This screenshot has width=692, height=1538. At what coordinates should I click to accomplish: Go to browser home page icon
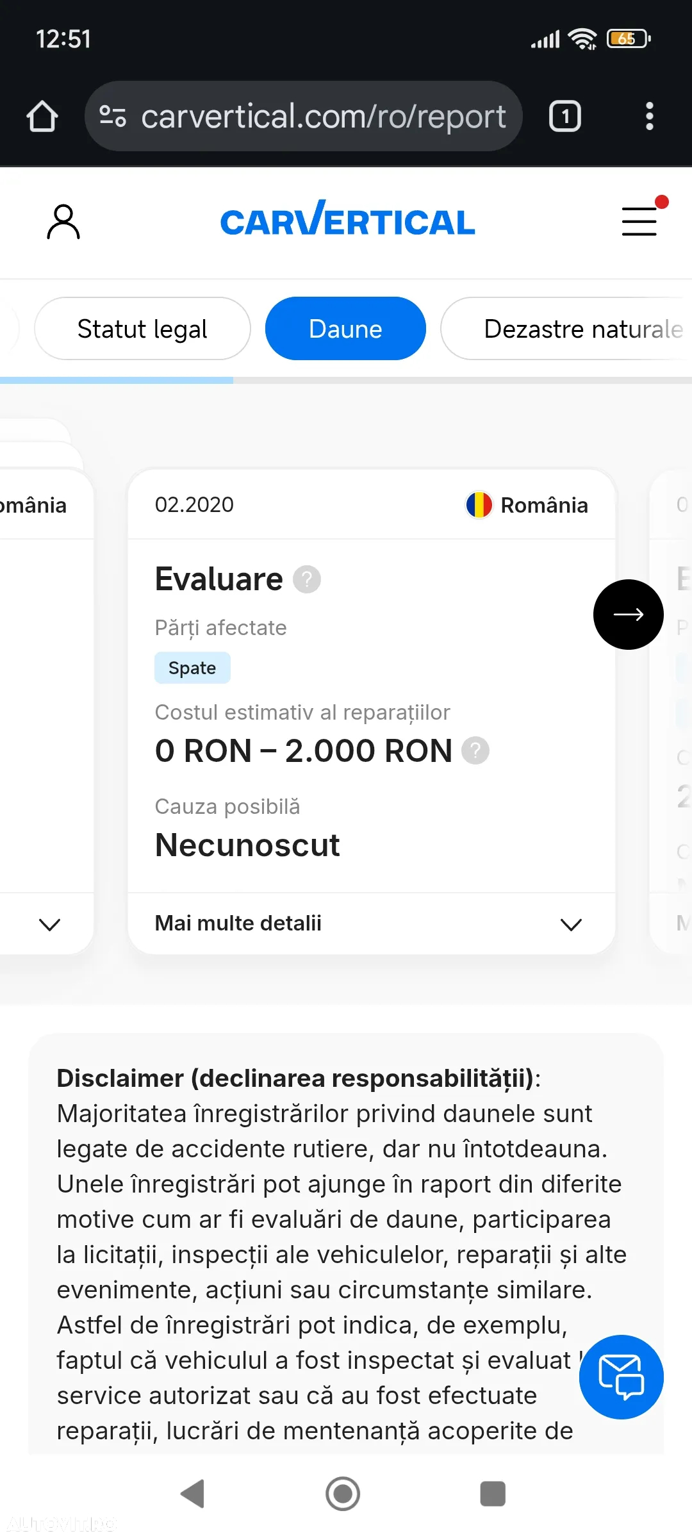click(x=42, y=116)
